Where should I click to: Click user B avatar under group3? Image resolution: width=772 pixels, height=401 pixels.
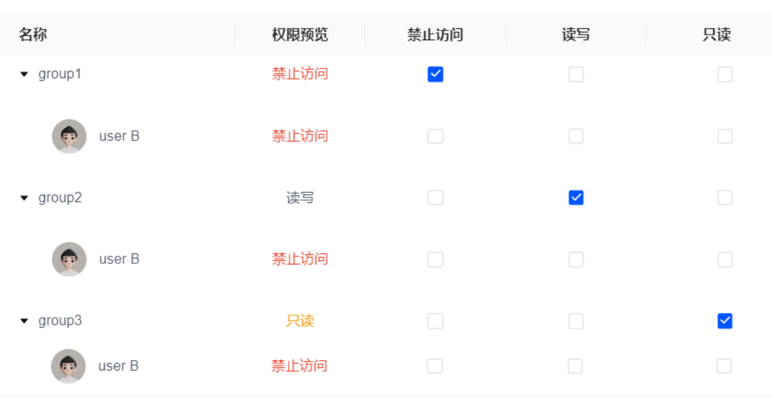(69, 366)
